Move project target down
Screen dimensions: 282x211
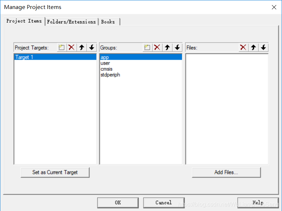coord(92,47)
